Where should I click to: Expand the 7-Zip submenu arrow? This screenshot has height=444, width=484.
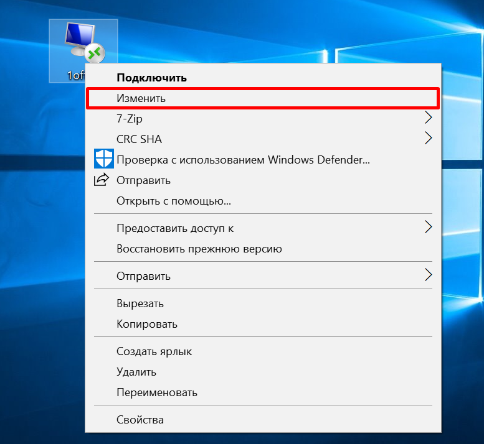tap(428, 118)
